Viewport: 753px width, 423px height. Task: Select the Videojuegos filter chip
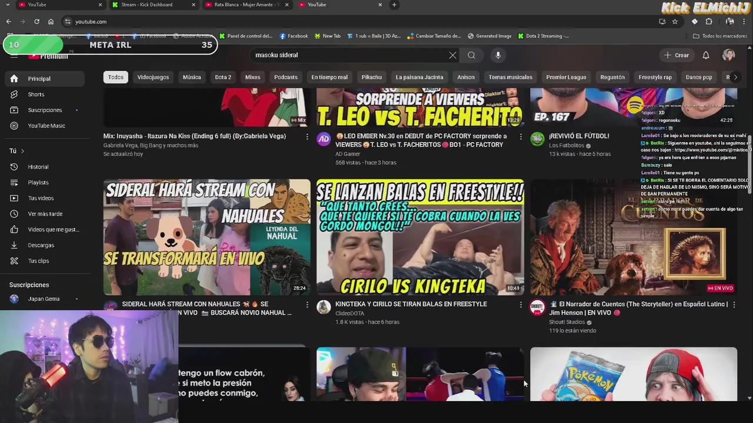[x=153, y=77]
